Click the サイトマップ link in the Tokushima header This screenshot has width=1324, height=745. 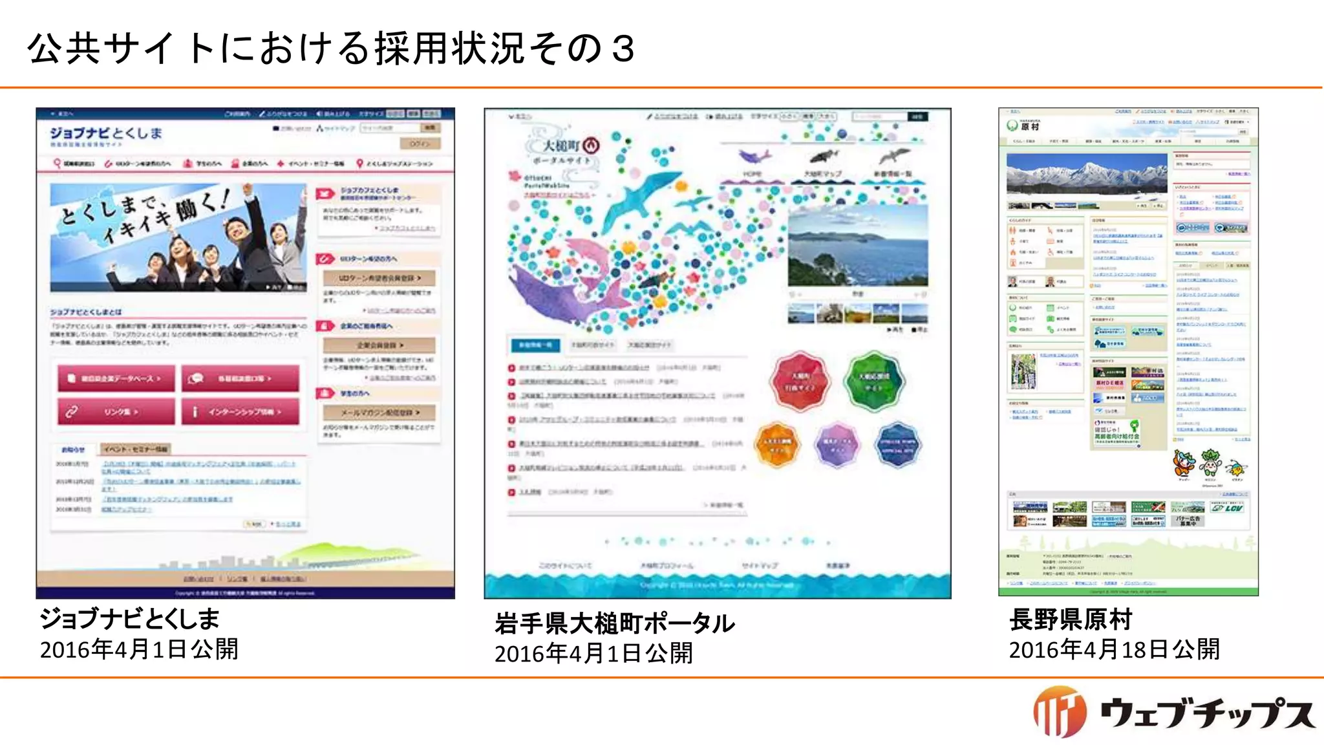[336, 129]
